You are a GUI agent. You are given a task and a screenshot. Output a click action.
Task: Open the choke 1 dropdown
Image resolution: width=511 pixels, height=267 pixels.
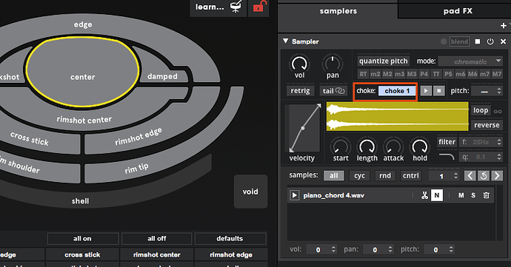tap(397, 91)
